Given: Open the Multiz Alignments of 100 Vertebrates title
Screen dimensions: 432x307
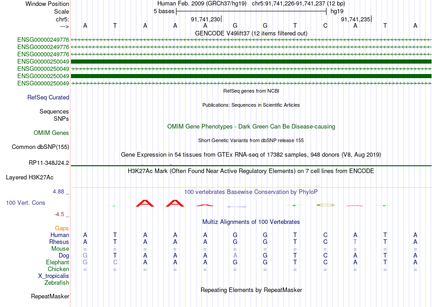Looking at the screenshot, I should [x=251, y=222].
